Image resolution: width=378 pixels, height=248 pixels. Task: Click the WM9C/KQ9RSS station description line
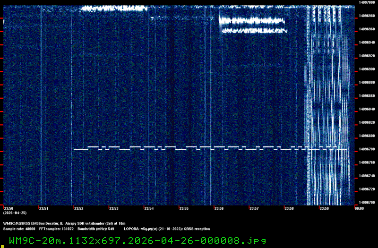pos(64,223)
